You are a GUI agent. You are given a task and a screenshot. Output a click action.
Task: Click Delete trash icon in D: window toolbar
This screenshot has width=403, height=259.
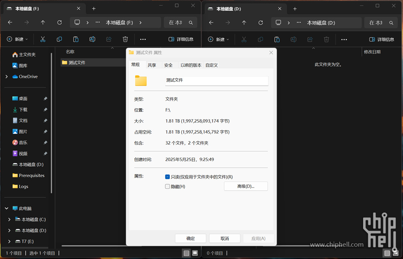click(327, 39)
